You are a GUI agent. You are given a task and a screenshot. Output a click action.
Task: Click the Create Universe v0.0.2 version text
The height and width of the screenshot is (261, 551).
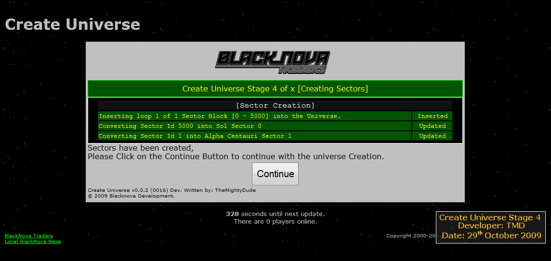click(172, 190)
